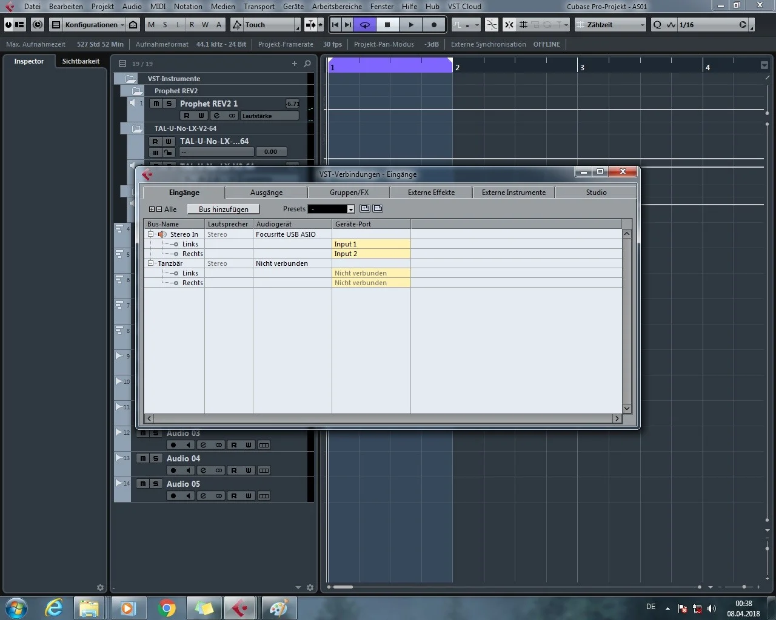Viewport: 776px width, 620px height.
Task: Toggle the cycle loop button in transport
Action: pyautogui.click(x=365, y=25)
